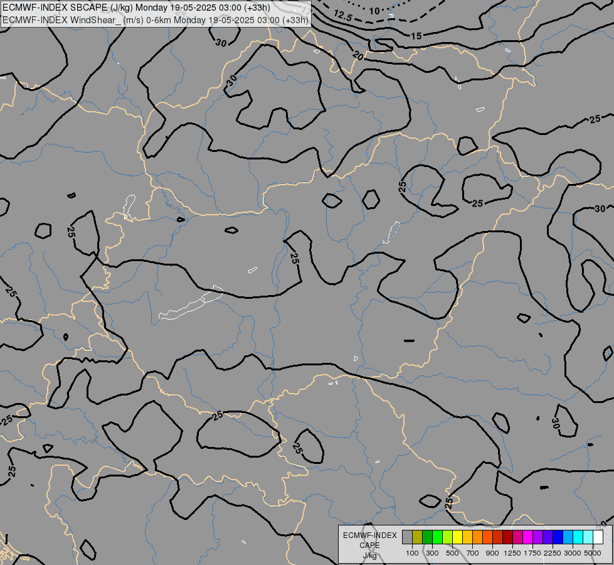614x565 pixels.
Task: Click the legend value label 1250
Action: 512,553
